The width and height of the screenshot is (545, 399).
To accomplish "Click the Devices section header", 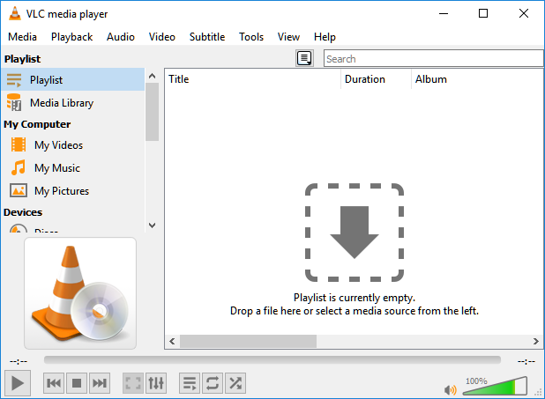I will tap(23, 212).
